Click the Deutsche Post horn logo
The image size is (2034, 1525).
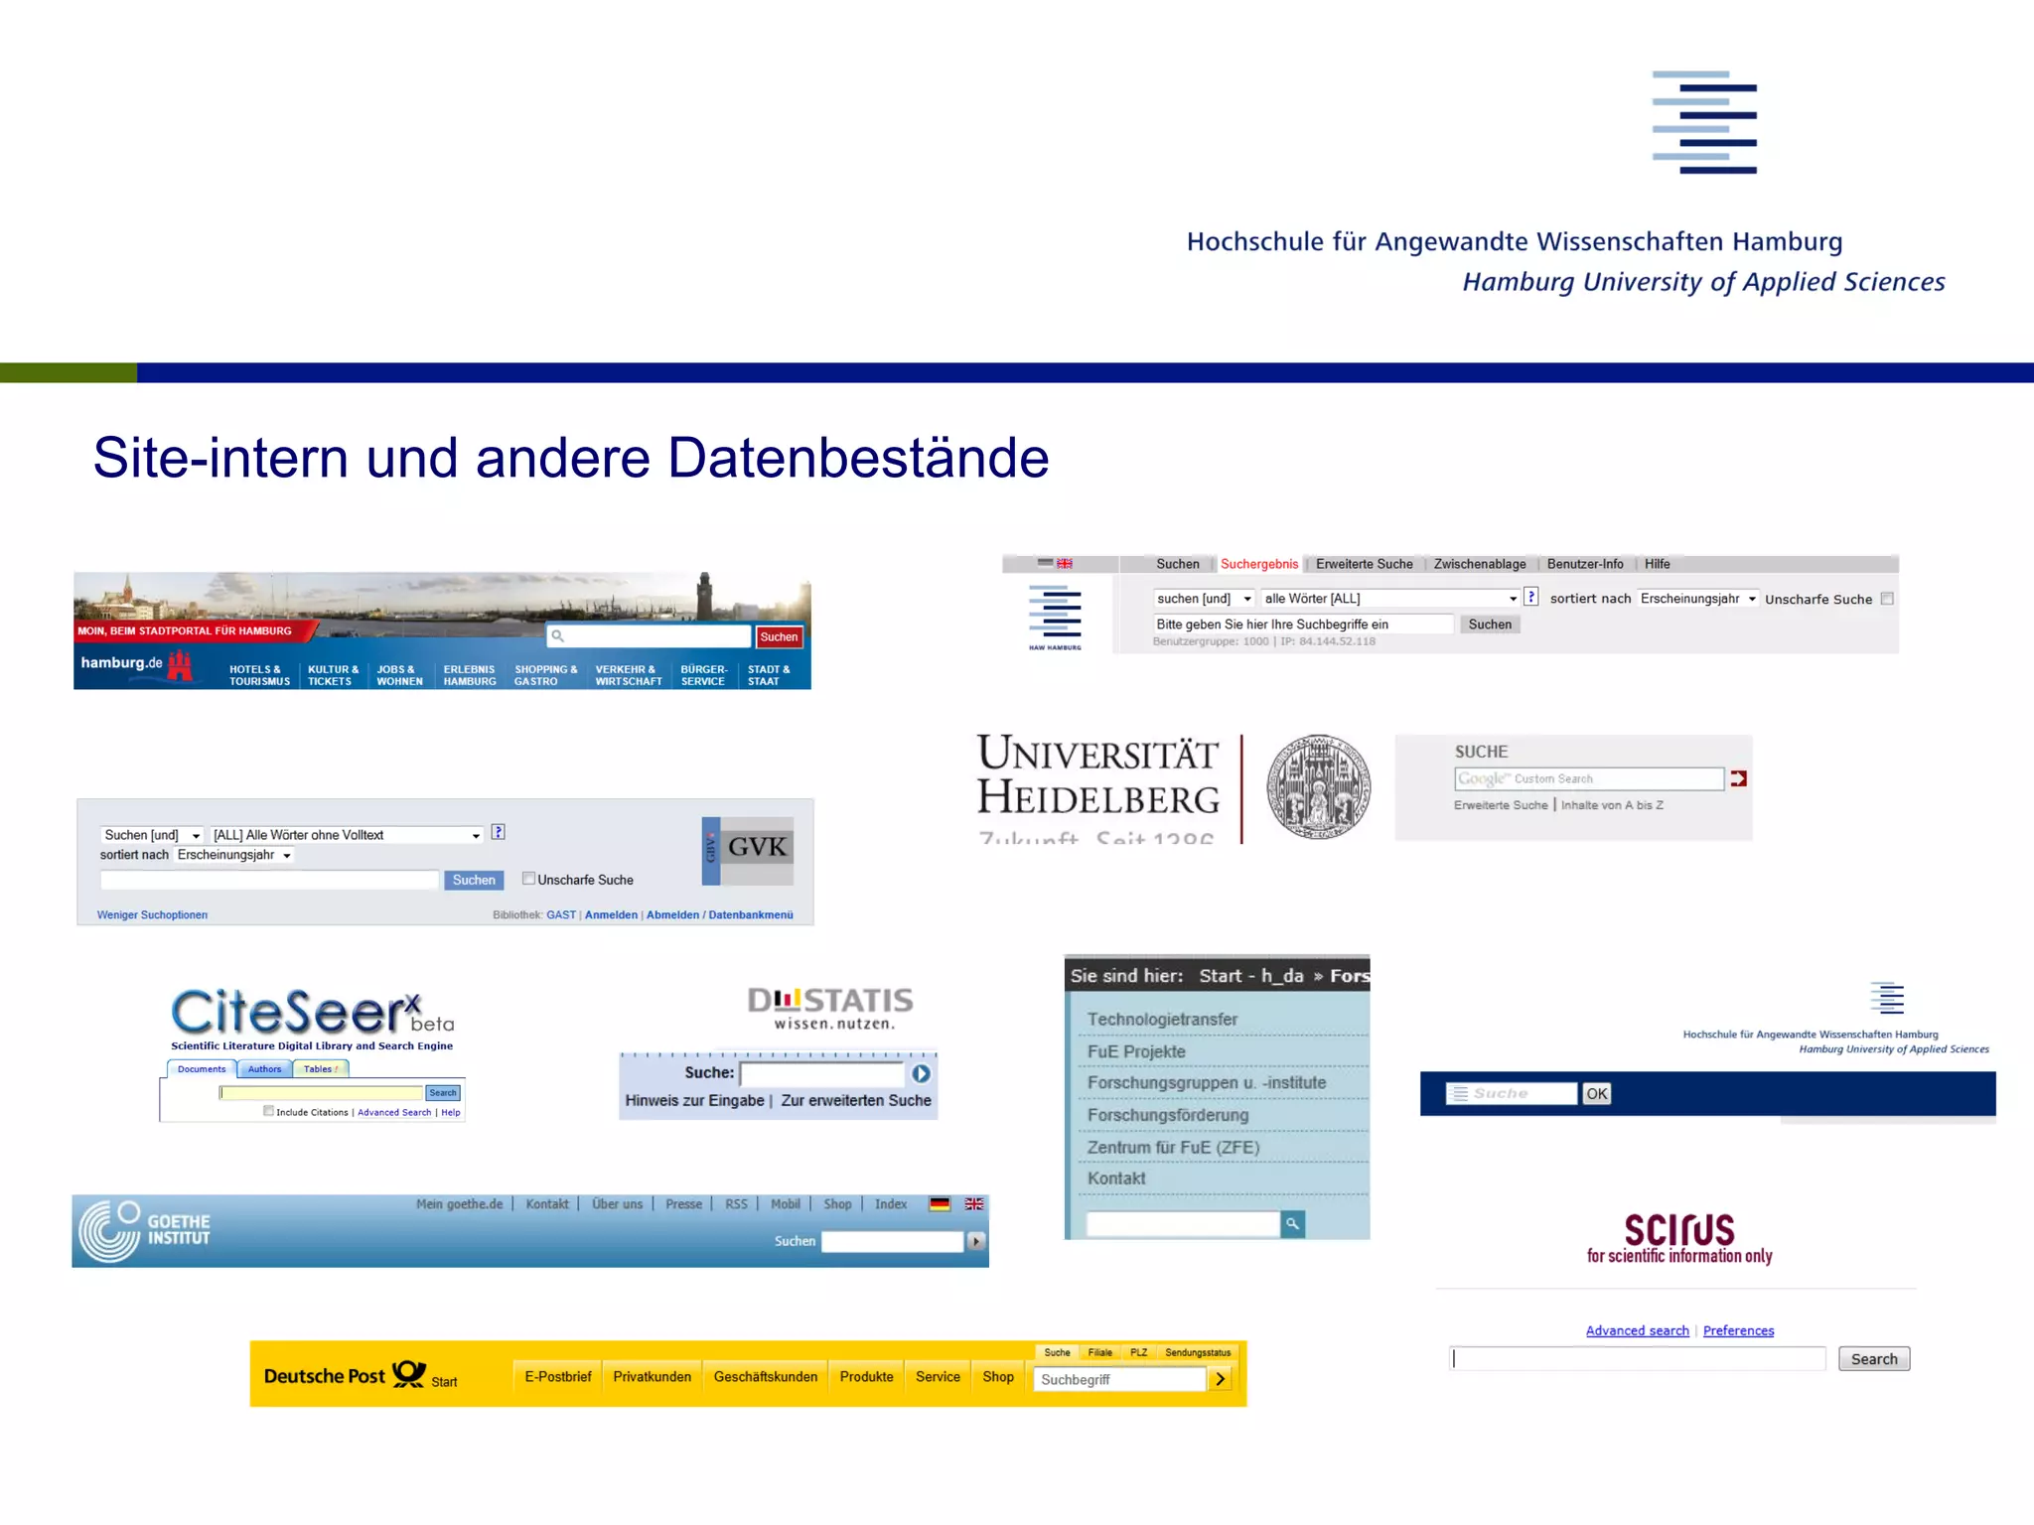(408, 1373)
